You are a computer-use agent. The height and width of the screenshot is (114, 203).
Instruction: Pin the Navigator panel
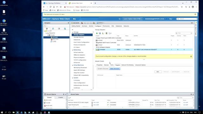(x=68, y=23)
